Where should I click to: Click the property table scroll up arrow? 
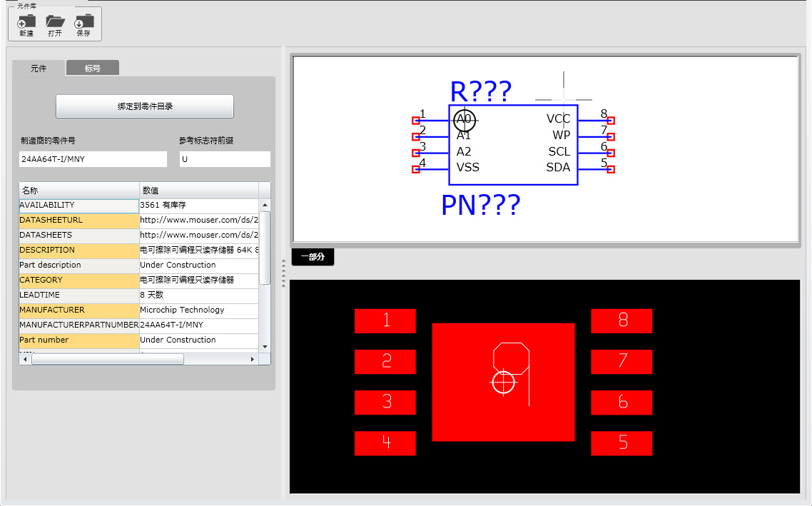click(x=265, y=205)
